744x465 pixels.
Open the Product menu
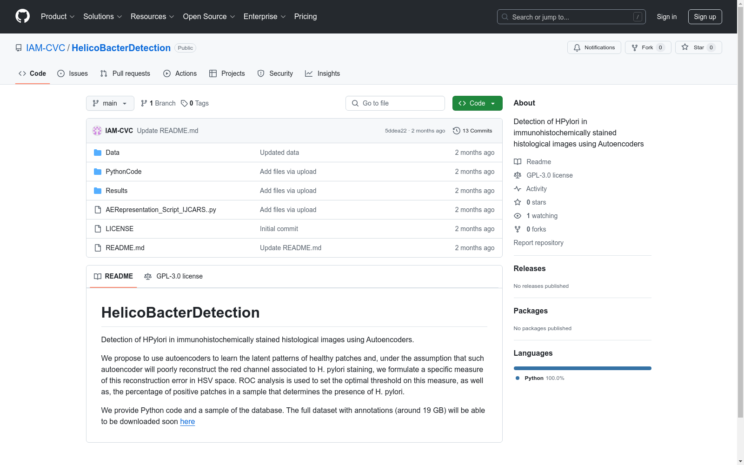pyautogui.click(x=58, y=16)
